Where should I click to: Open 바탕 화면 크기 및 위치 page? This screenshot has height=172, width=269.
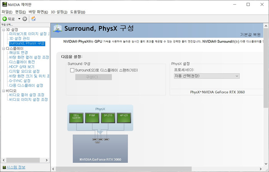click(29, 76)
